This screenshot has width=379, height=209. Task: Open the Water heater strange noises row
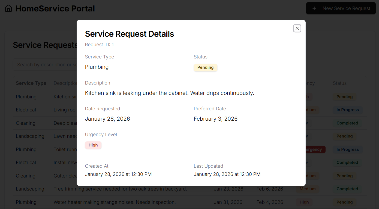pyautogui.click(x=190, y=202)
